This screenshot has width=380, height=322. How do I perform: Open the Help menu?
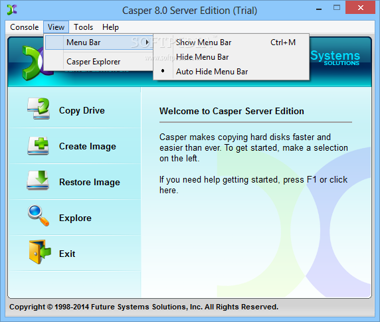coord(110,27)
